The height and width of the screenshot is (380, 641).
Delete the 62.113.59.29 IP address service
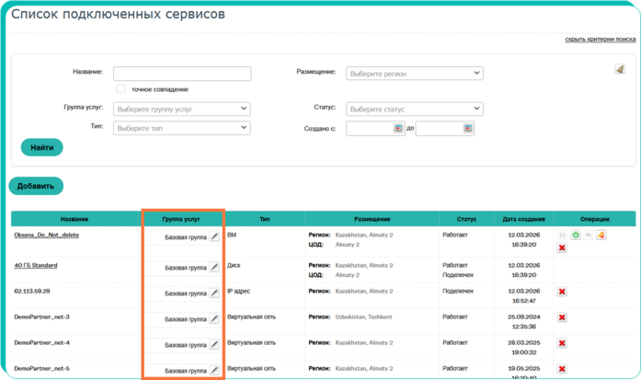click(562, 292)
